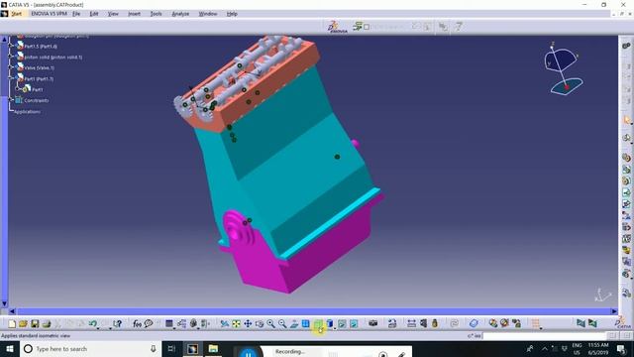This screenshot has width=634, height=357.
Task: Open the ENOVIA V5 VPM menu
Action: pyautogui.click(x=49, y=14)
